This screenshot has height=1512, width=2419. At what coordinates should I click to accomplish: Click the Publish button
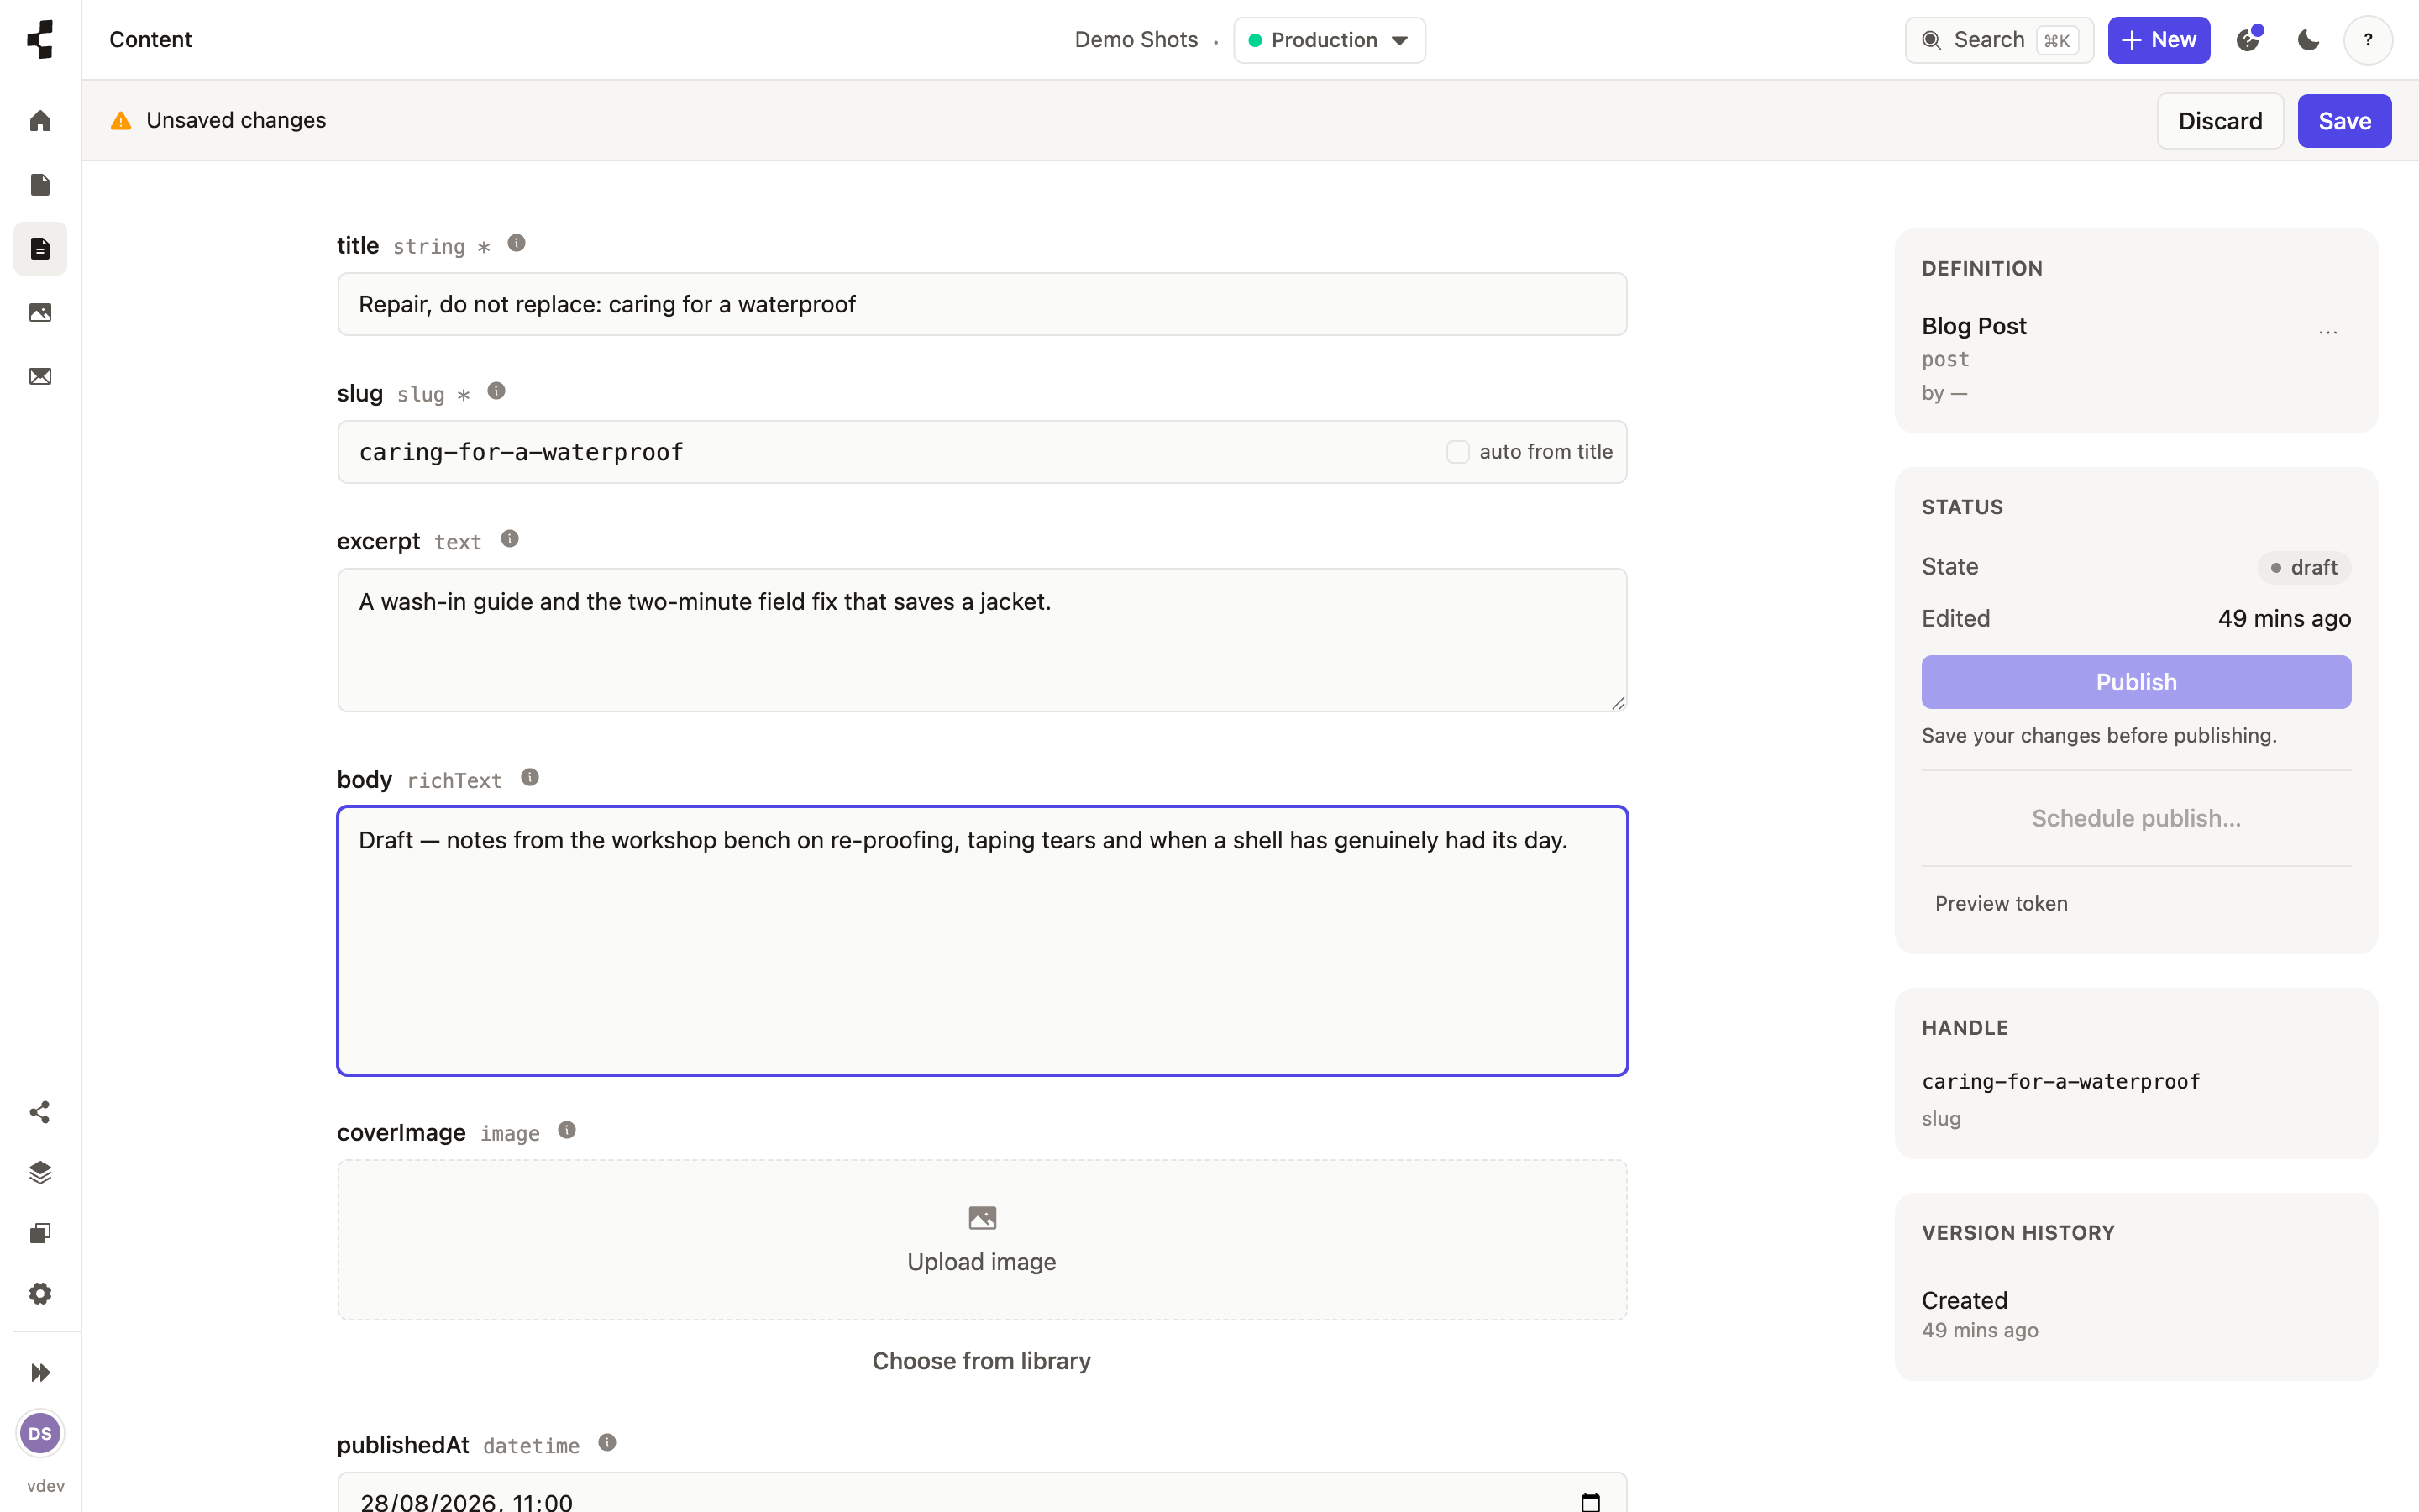pyautogui.click(x=2136, y=682)
